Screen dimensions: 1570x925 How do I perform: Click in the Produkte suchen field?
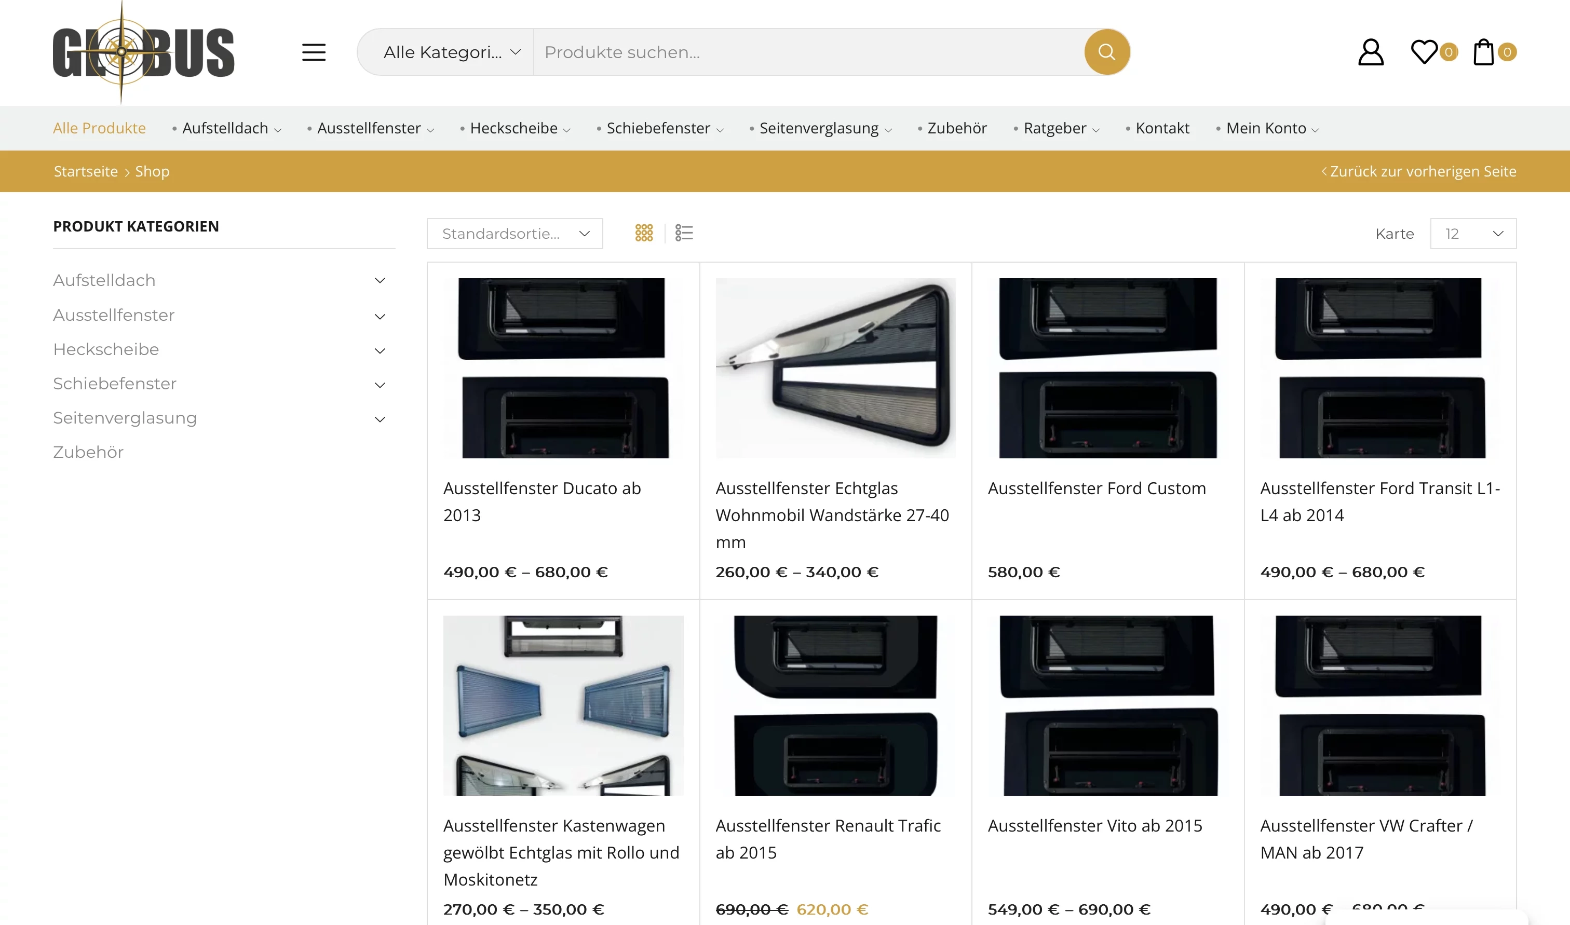[x=807, y=52]
